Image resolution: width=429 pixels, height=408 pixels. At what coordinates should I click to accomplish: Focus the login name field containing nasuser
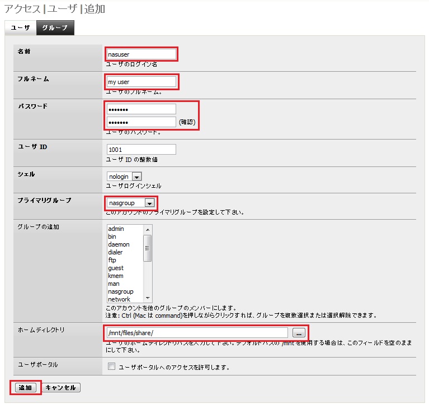coord(141,54)
